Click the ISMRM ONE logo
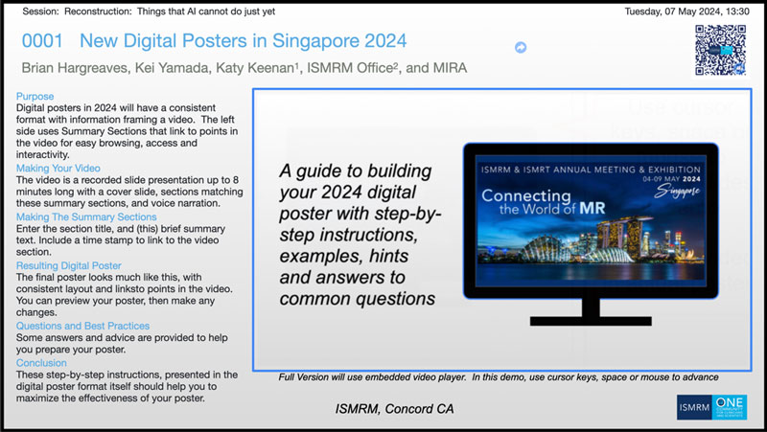 (x=711, y=406)
